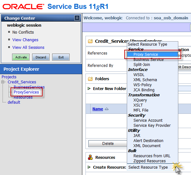Select Alert Destination option

(148, 141)
